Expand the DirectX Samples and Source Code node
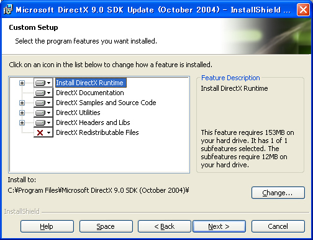 22,103
